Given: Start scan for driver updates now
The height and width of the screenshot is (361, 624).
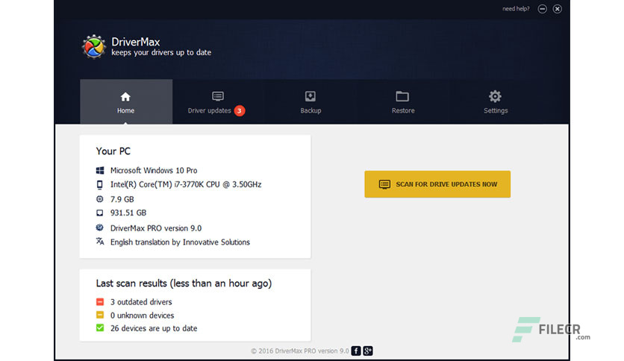Looking at the screenshot, I should [437, 184].
